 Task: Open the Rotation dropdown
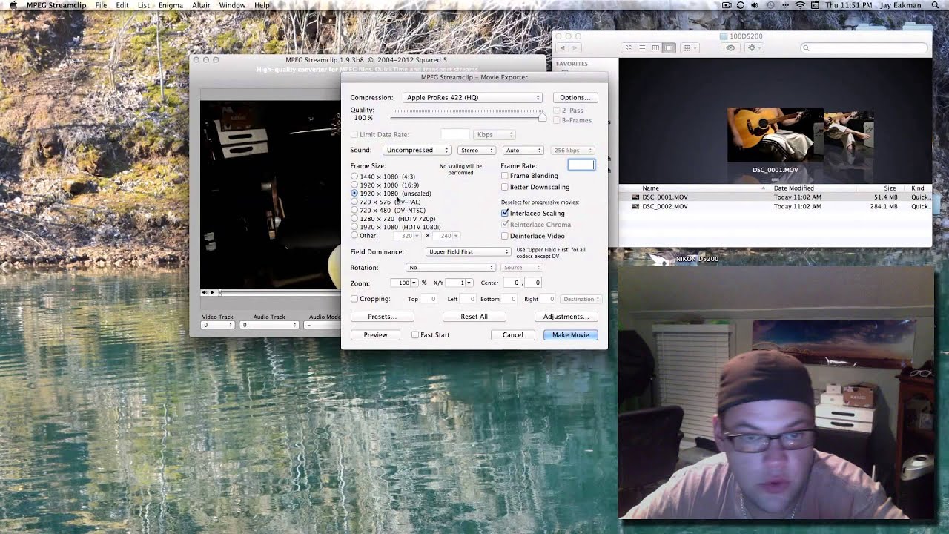point(450,267)
